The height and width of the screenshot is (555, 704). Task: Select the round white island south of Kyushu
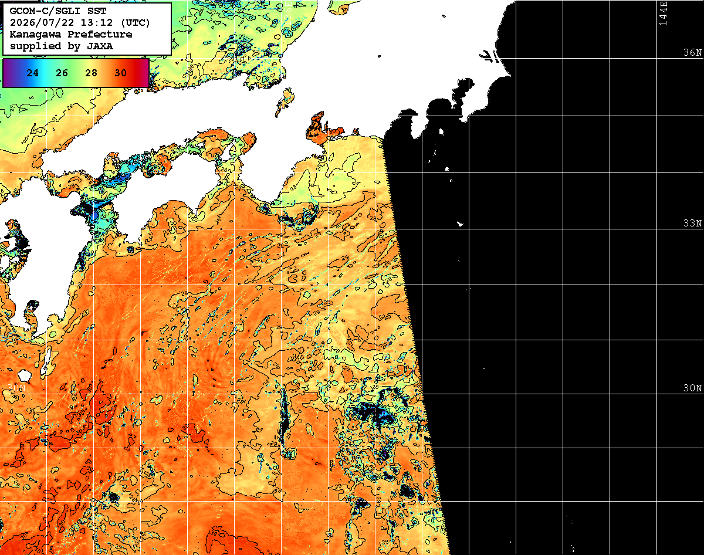tap(24, 375)
